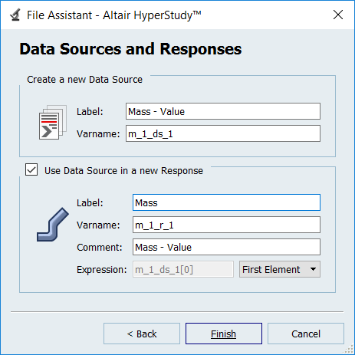Viewport: 355px width, 355px height.
Task: Cancel the File Assistant dialog
Action: click(x=306, y=334)
